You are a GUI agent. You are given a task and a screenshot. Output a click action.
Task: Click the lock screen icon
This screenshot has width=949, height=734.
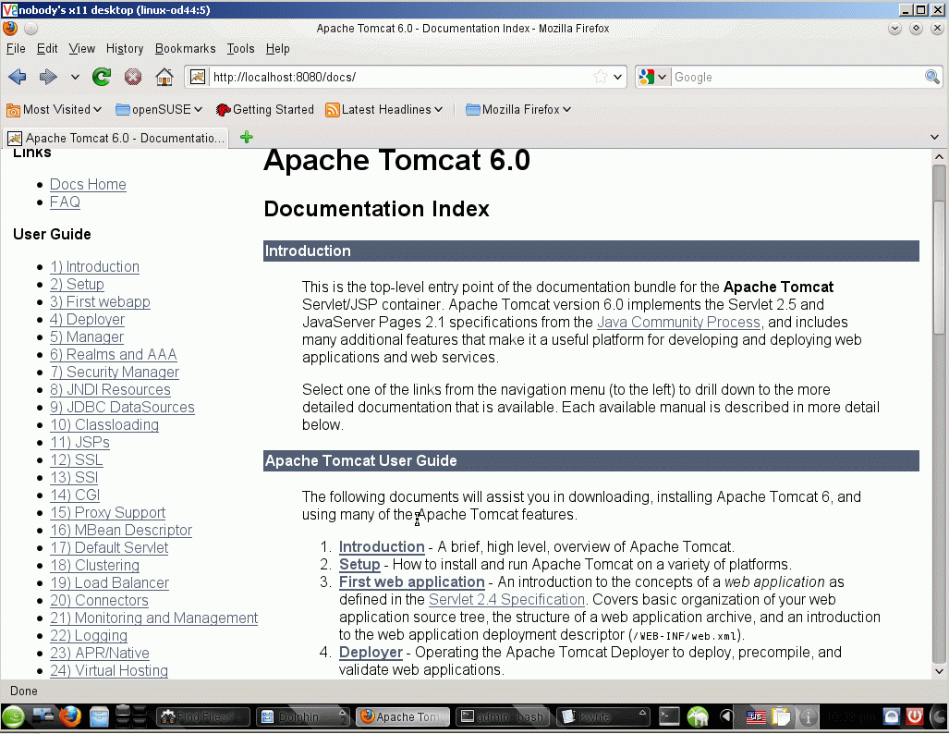coord(892,716)
